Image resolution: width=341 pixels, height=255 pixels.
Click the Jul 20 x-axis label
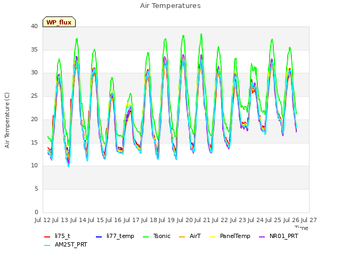(x=185, y=220)
